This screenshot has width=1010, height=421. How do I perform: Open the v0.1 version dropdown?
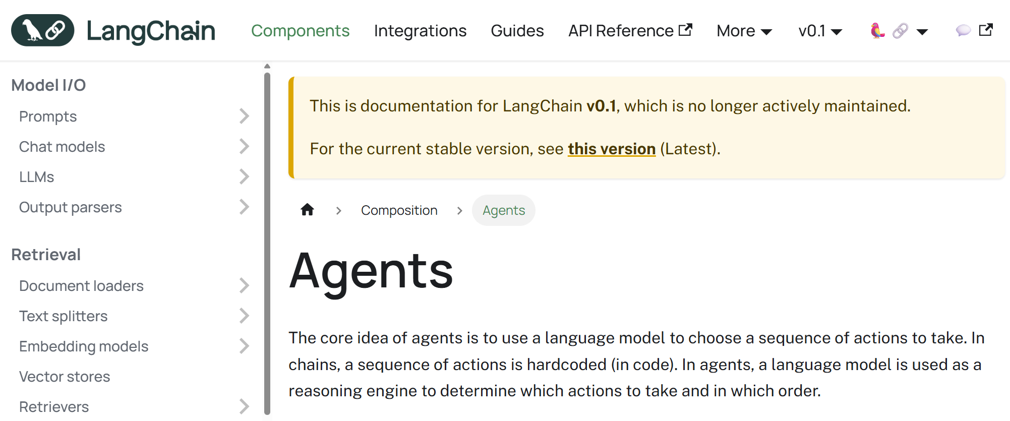click(820, 31)
